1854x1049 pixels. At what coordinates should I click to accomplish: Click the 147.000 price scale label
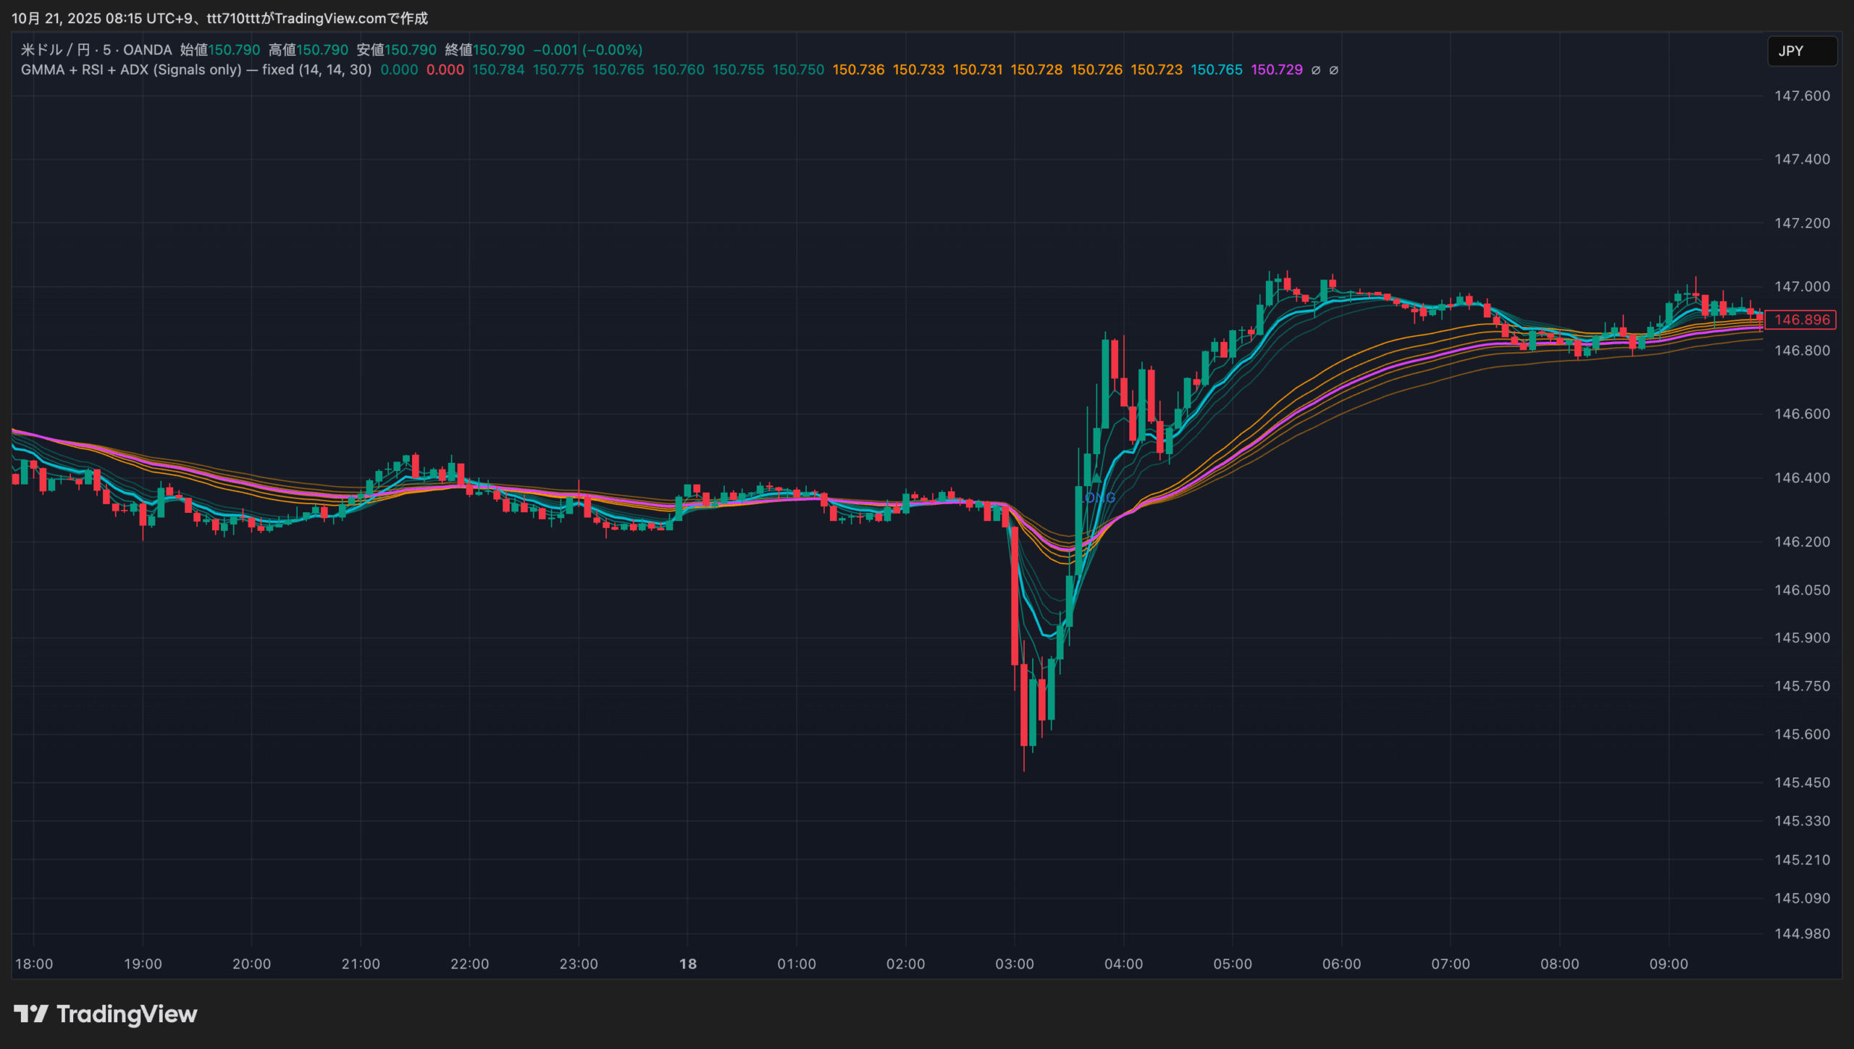[1801, 287]
